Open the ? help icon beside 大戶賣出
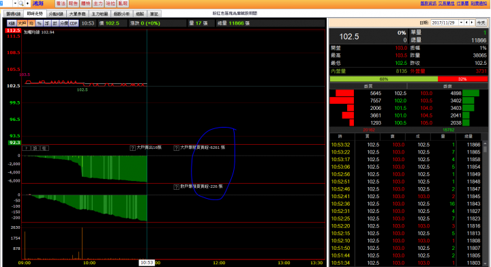 point(133,148)
